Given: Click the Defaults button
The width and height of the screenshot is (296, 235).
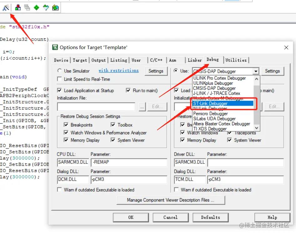Looking at the screenshot, I should (x=211, y=217).
